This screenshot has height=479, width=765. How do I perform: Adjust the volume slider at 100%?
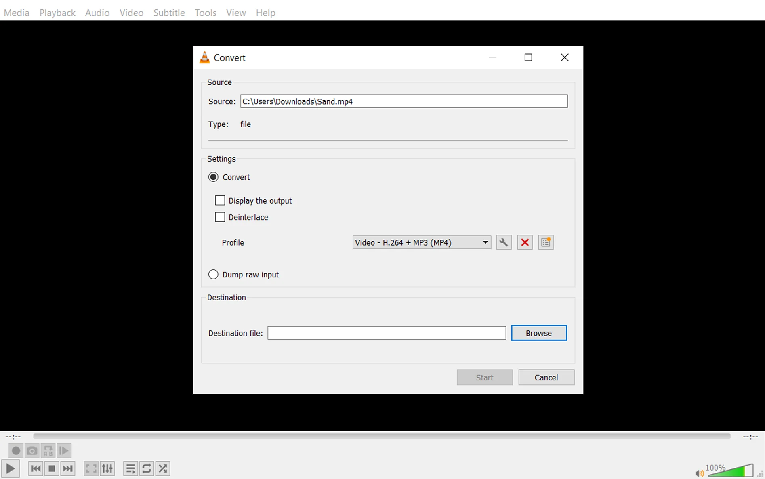click(731, 471)
